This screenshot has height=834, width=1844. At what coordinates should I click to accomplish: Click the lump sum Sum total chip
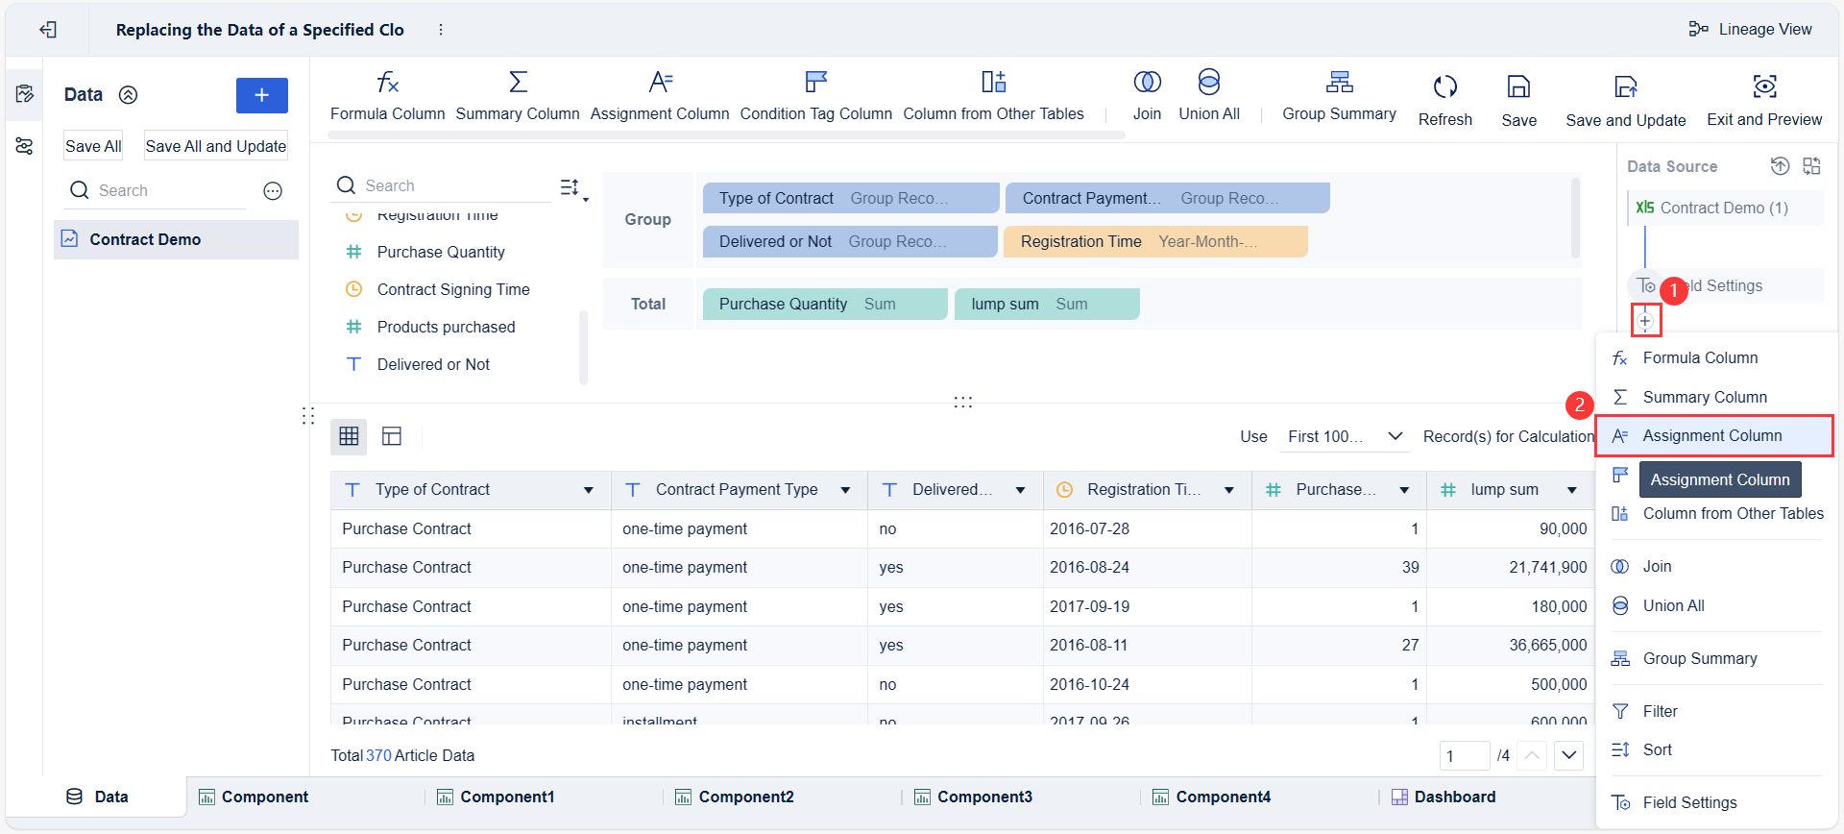tap(1047, 304)
